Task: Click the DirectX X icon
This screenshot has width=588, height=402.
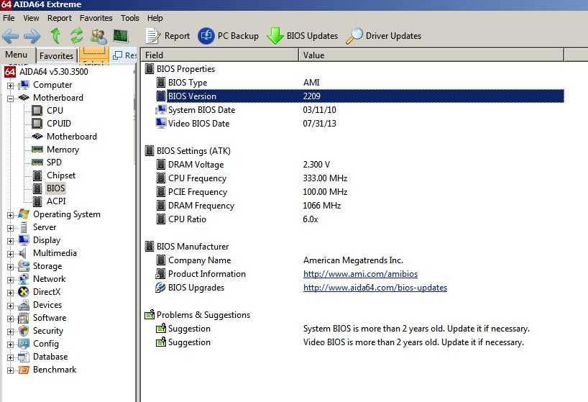Action: 24,292
